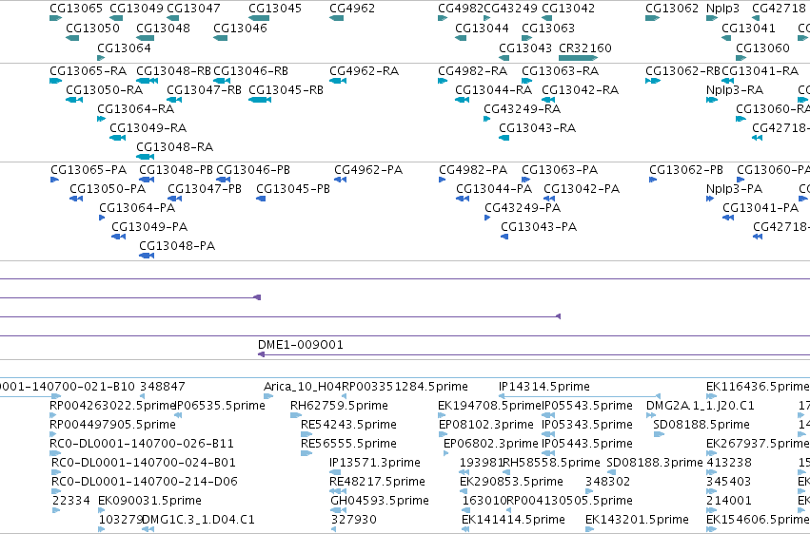Click the EK194708.5prime EST label
The width and height of the screenshot is (810, 534).
489,406
